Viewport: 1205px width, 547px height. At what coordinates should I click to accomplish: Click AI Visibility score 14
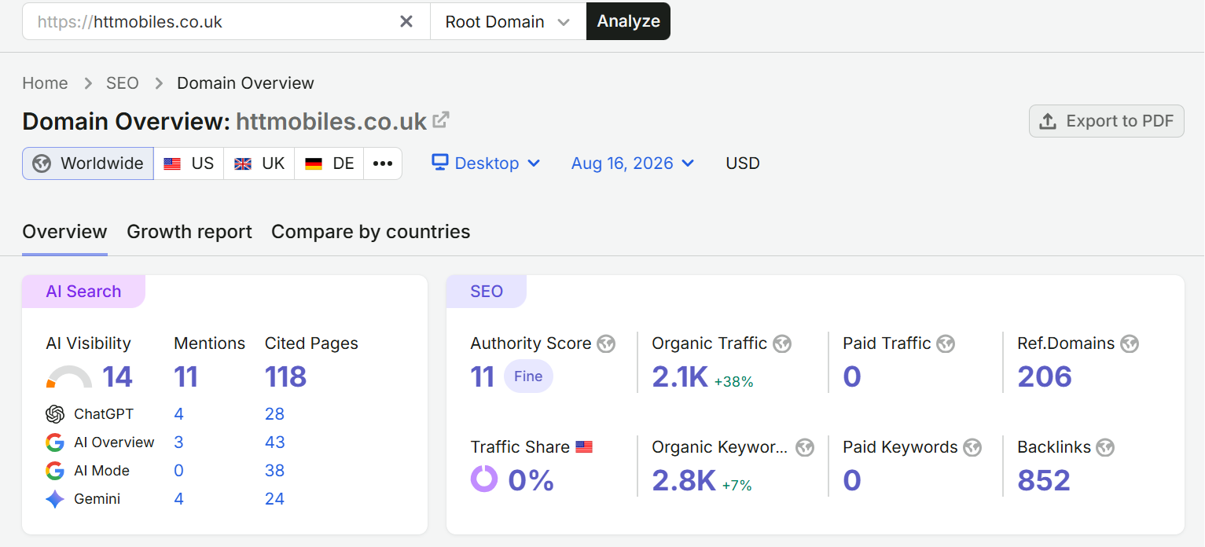click(x=117, y=377)
